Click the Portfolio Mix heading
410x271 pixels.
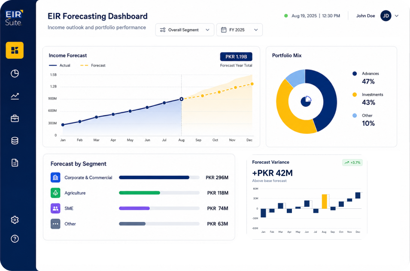coord(287,55)
